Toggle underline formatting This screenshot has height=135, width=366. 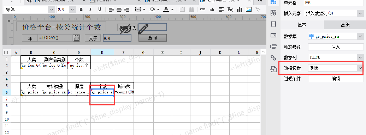pyautogui.click(x=100, y=10)
